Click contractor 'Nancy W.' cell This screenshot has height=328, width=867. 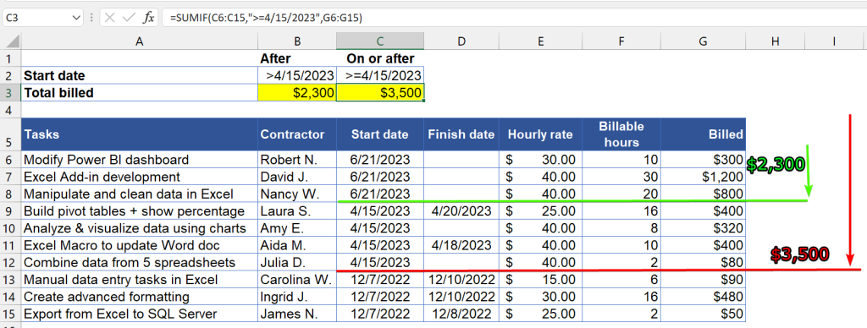pos(297,194)
